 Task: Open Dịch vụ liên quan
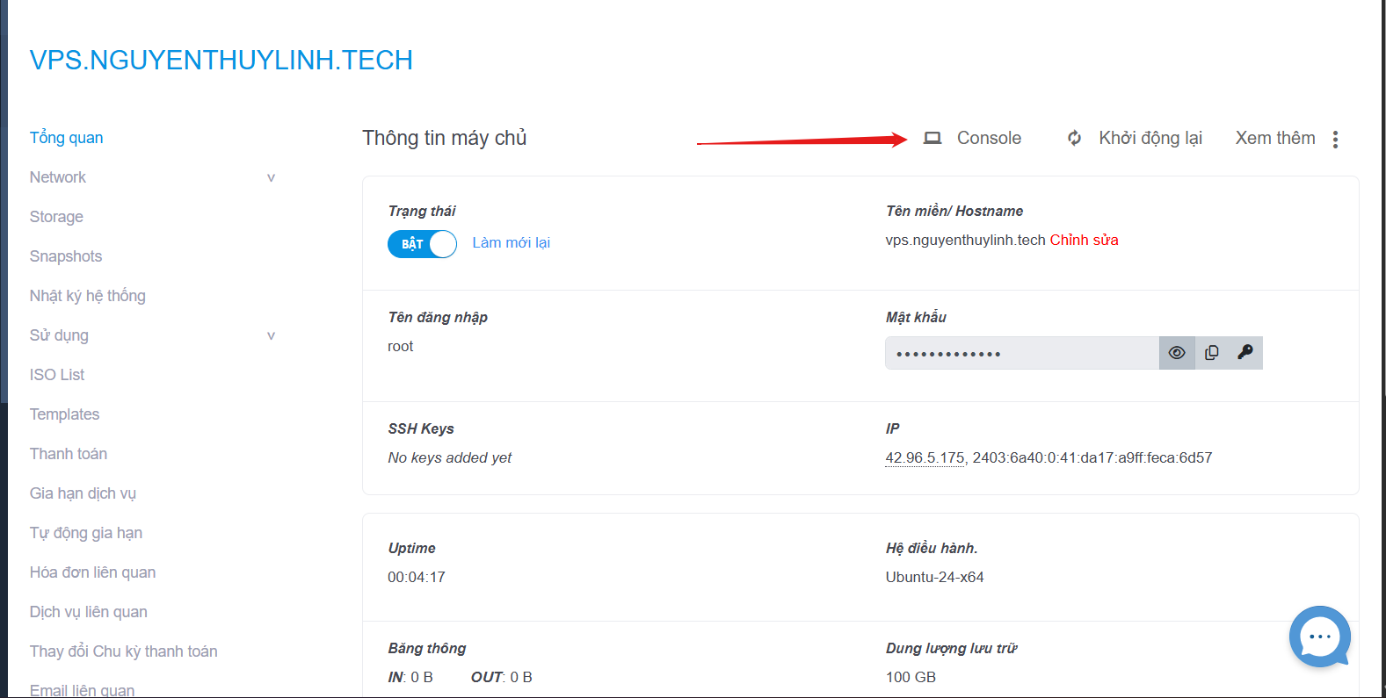(x=89, y=612)
